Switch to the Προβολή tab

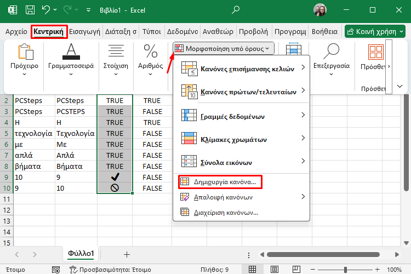coord(253,32)
